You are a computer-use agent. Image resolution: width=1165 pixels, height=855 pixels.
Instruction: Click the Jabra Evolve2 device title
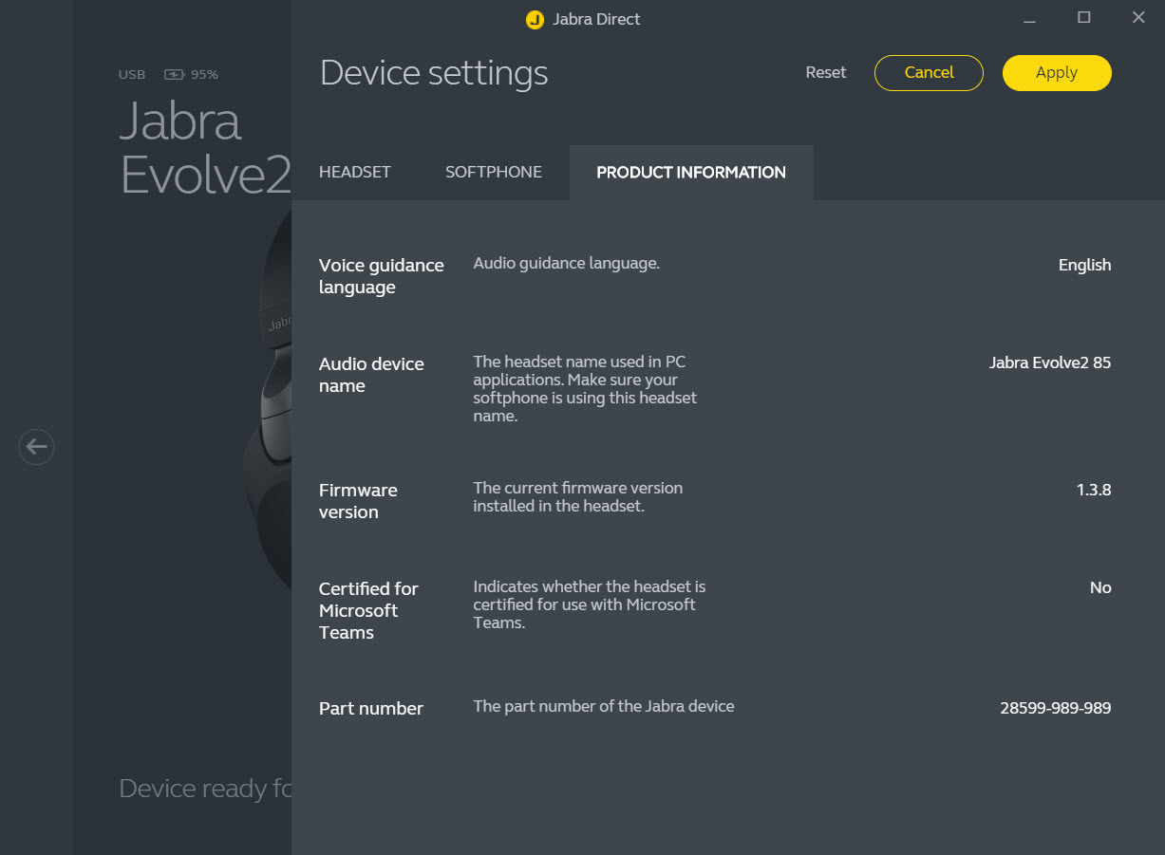click(205, 148)
